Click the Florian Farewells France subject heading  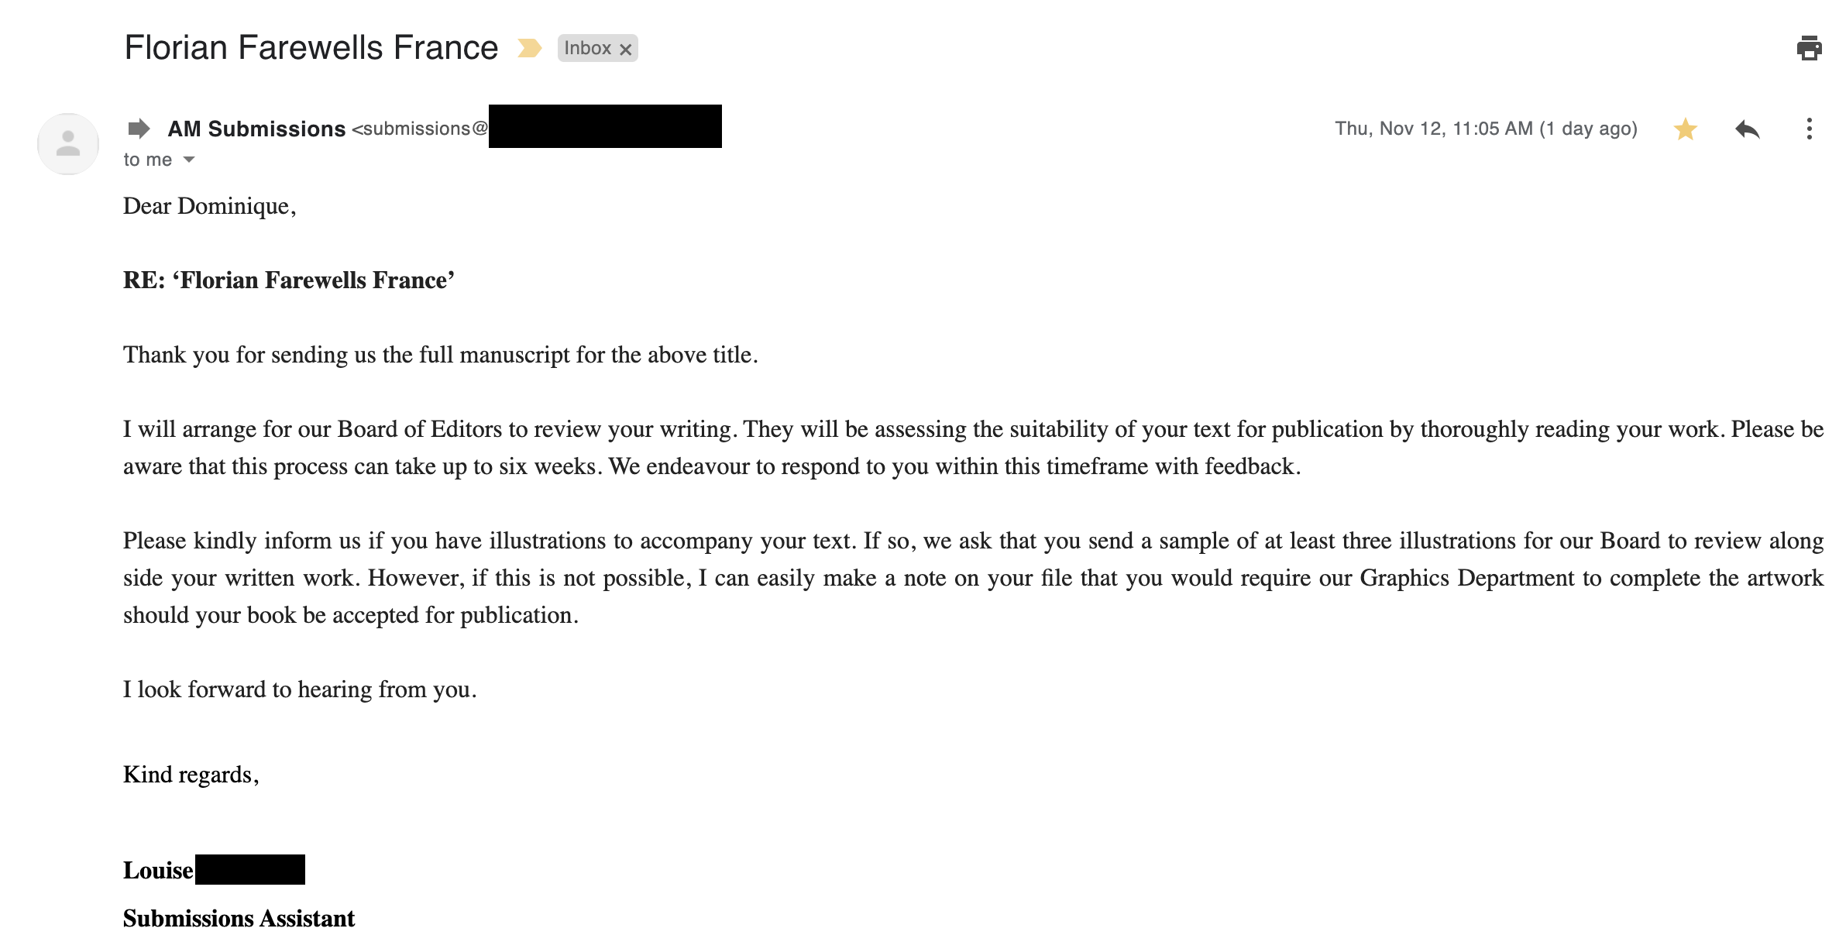click(x=311, y=48)
